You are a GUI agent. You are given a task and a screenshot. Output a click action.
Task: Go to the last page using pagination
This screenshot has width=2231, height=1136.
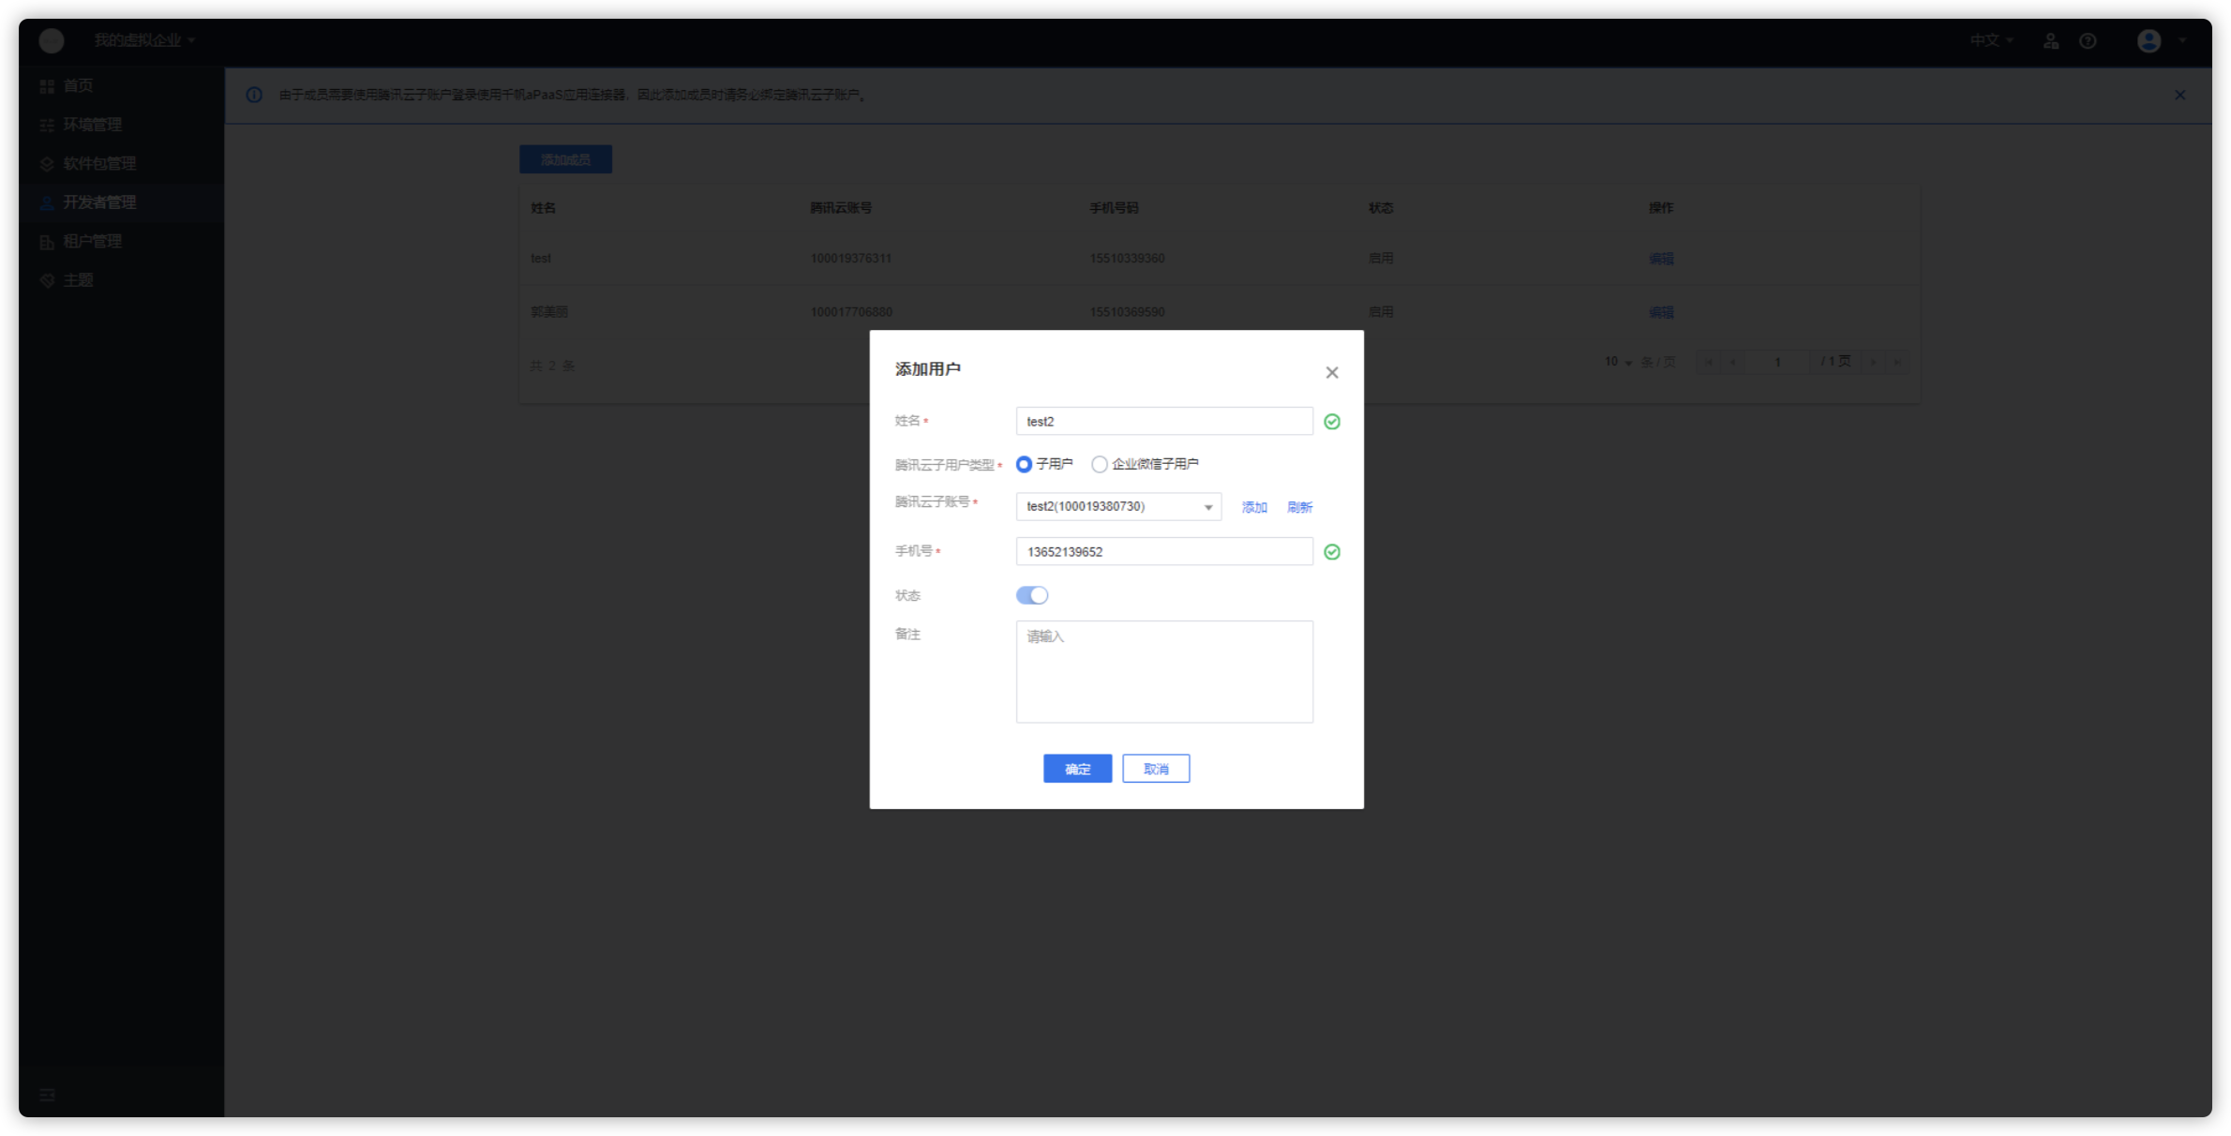1896,363
